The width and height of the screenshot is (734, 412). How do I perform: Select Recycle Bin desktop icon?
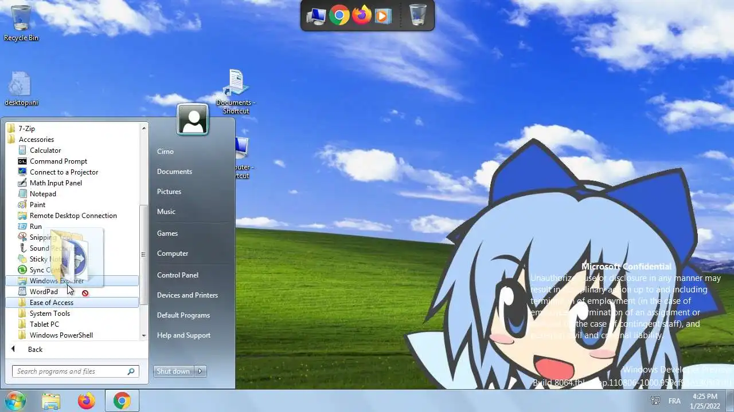click(21, 23)
